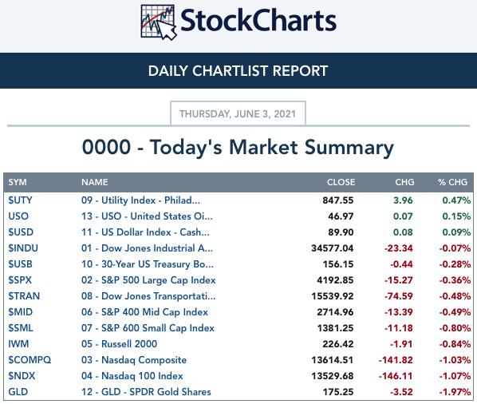This screenshot has width=477, height=404.
Task: Click the $USB ticker symbol
Action: point(20,264)
